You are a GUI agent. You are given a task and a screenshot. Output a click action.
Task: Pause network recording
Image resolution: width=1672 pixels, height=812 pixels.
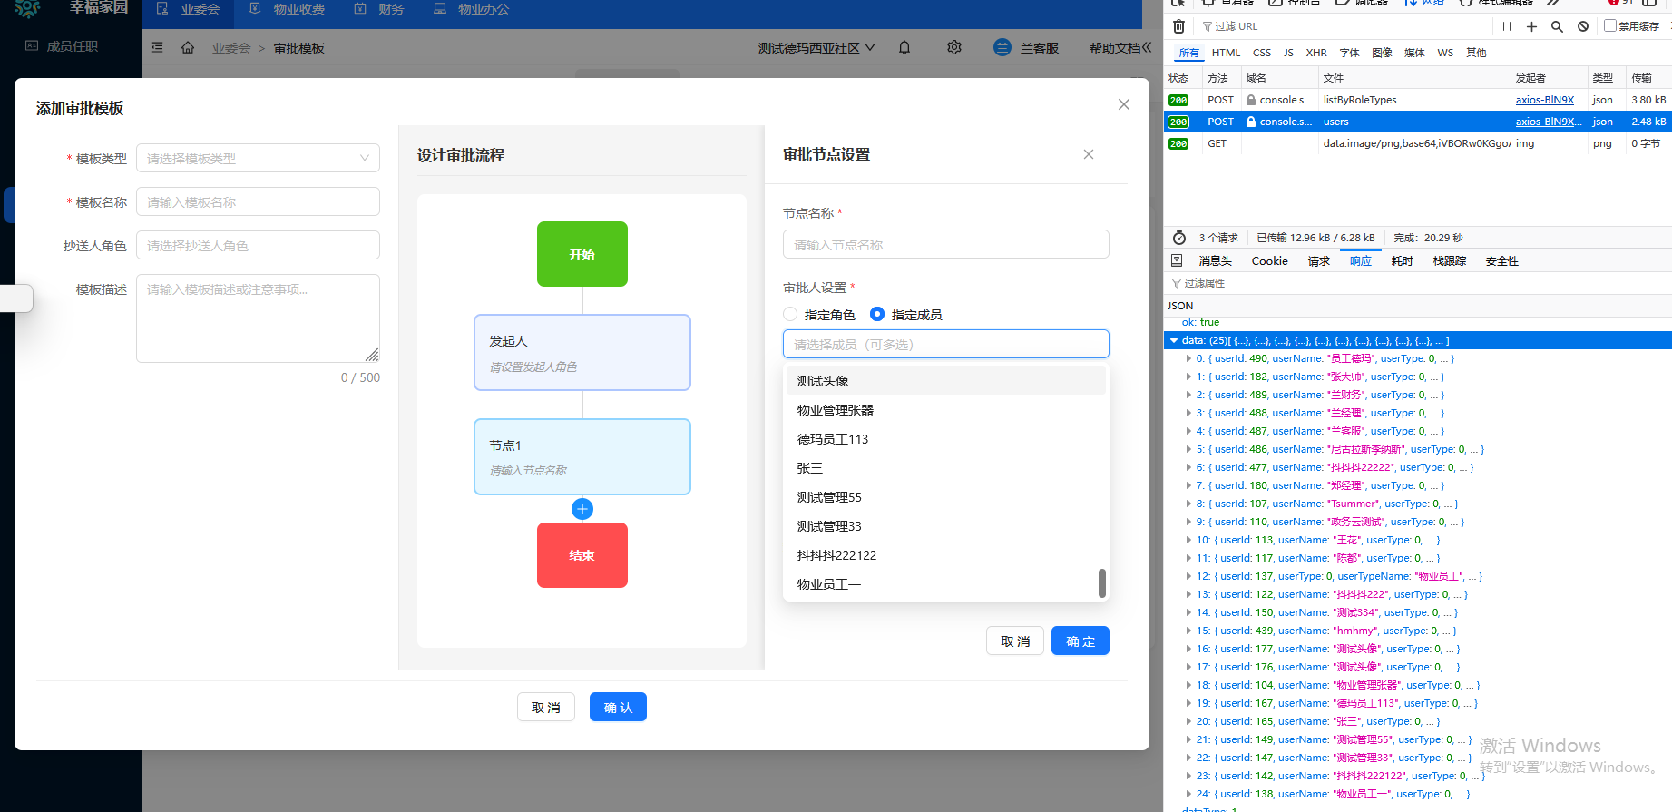1507,26
